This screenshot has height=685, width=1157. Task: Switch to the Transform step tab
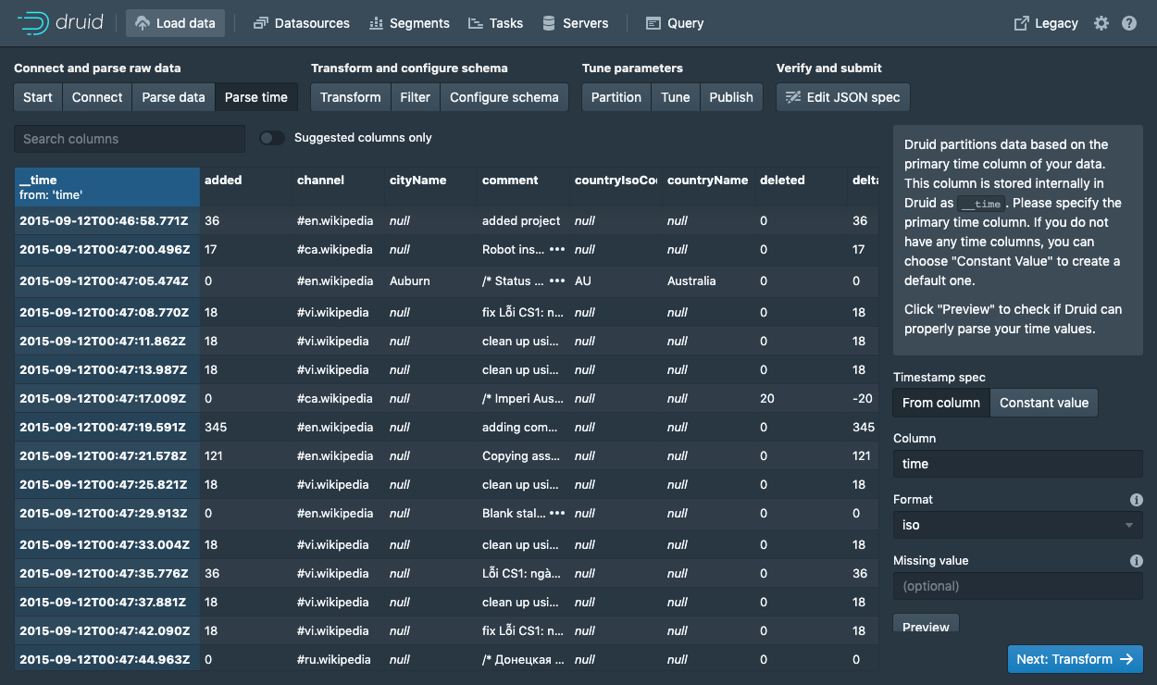[x=351, y=97]
